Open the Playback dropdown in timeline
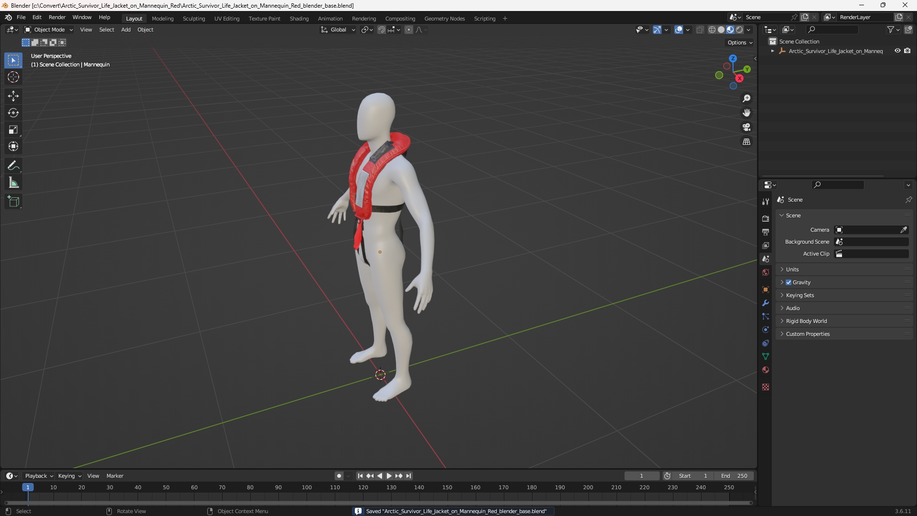Image resolution: width=917 pixels, height=516 pixels. pyautogui.click(x=39, y=476)
